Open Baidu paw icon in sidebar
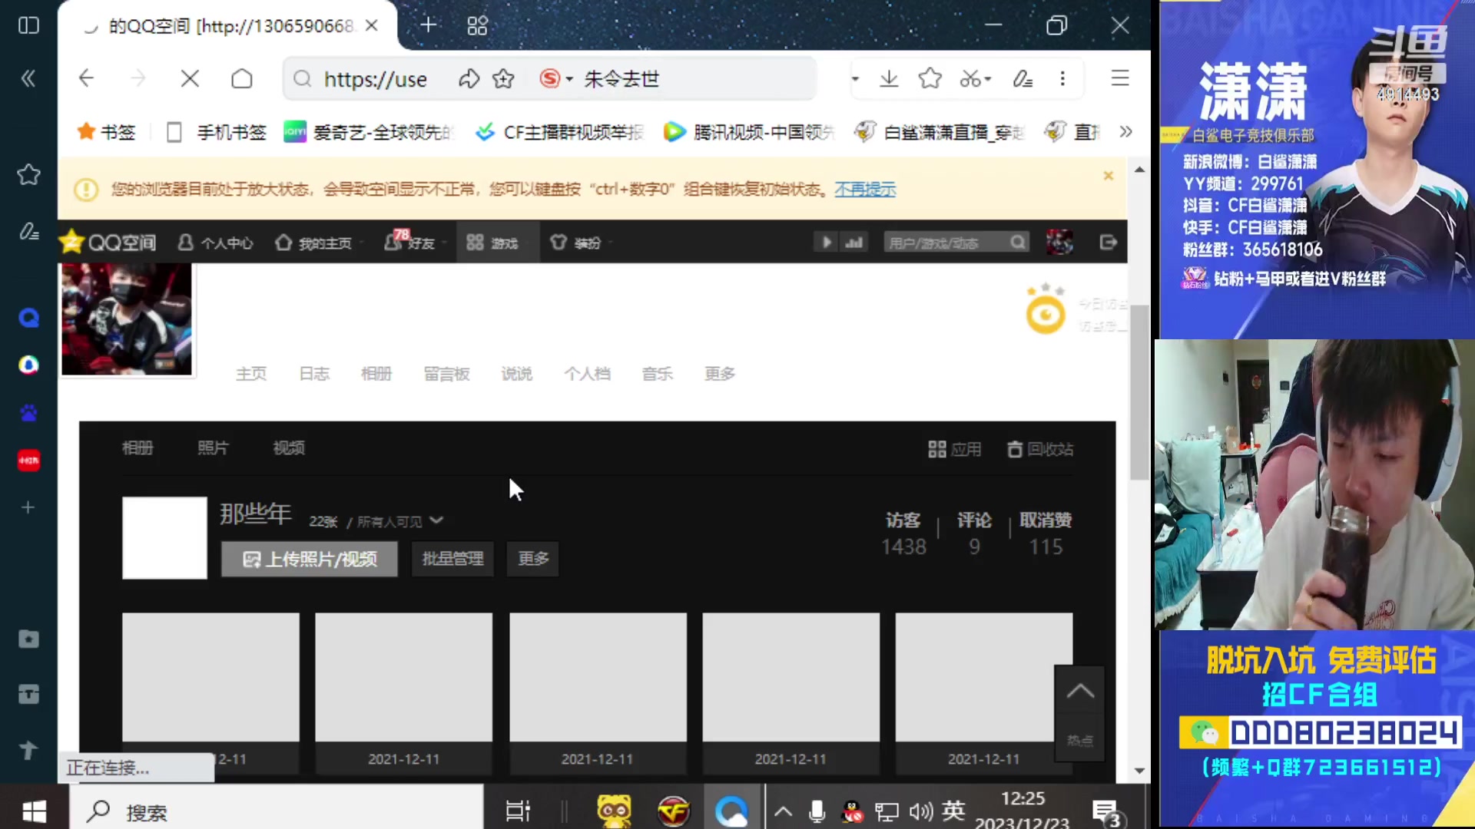Screen dimensions: 1475x829 point(28,413)
